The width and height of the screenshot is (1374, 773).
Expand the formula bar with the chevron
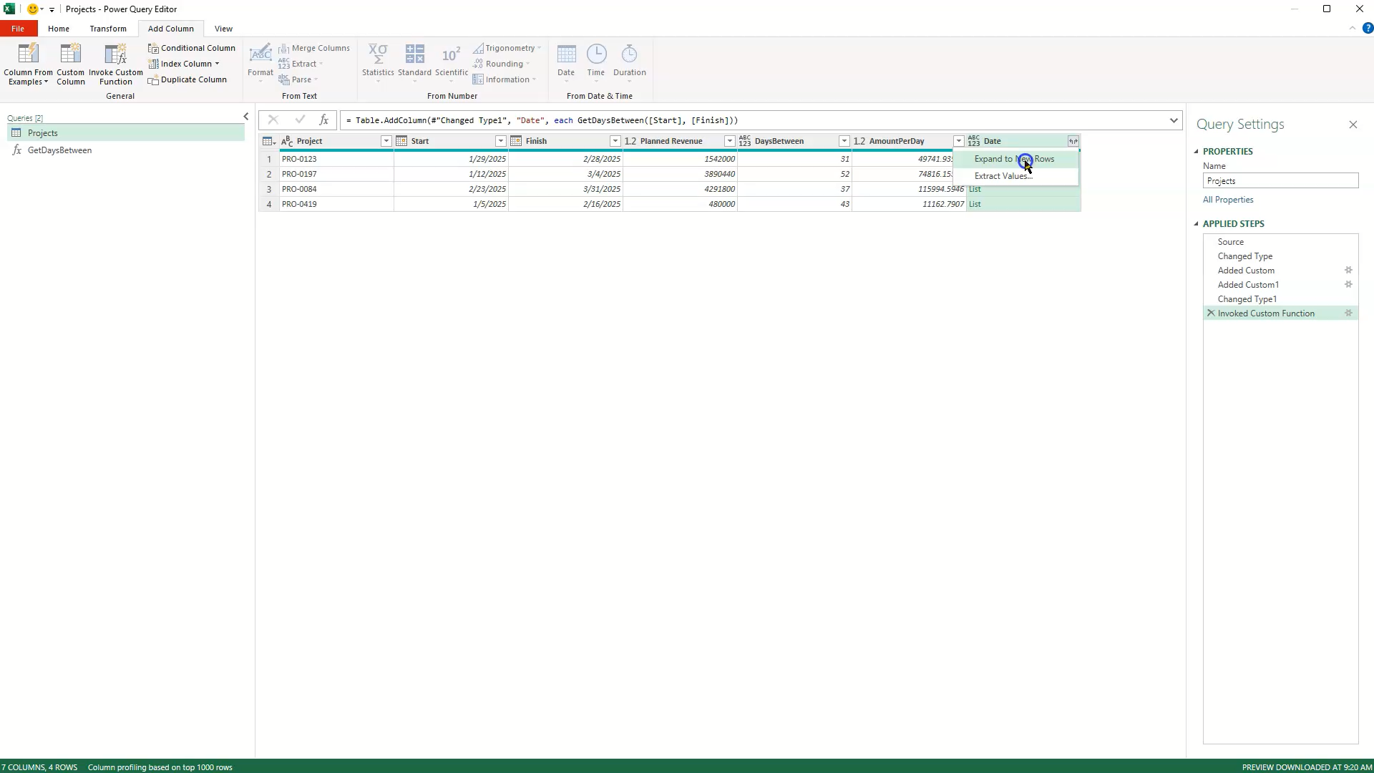(x=1174, y=120)
